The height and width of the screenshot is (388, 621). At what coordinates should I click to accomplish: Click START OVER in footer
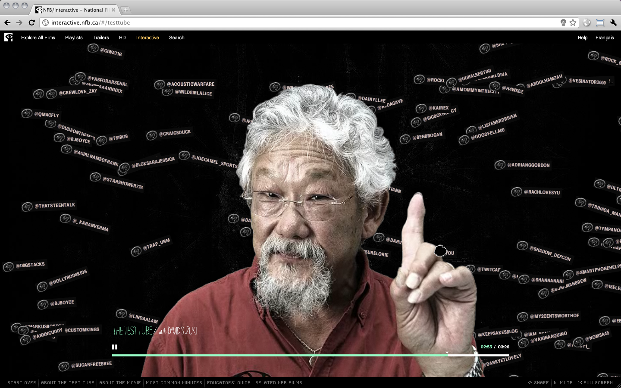[x=22, y=383]
